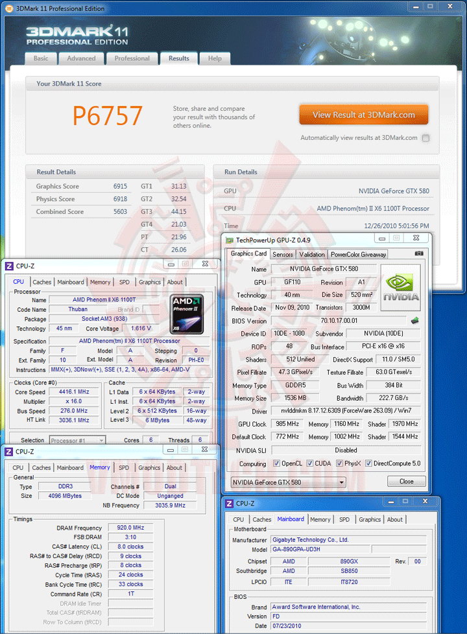Switch to the Validation tab in GPU-Z
The height and width of the screenshot is (634, 467).
[311, 254]
